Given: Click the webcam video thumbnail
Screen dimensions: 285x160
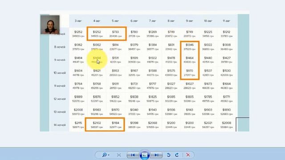Looking at the screenshot, I should point(50,25).
